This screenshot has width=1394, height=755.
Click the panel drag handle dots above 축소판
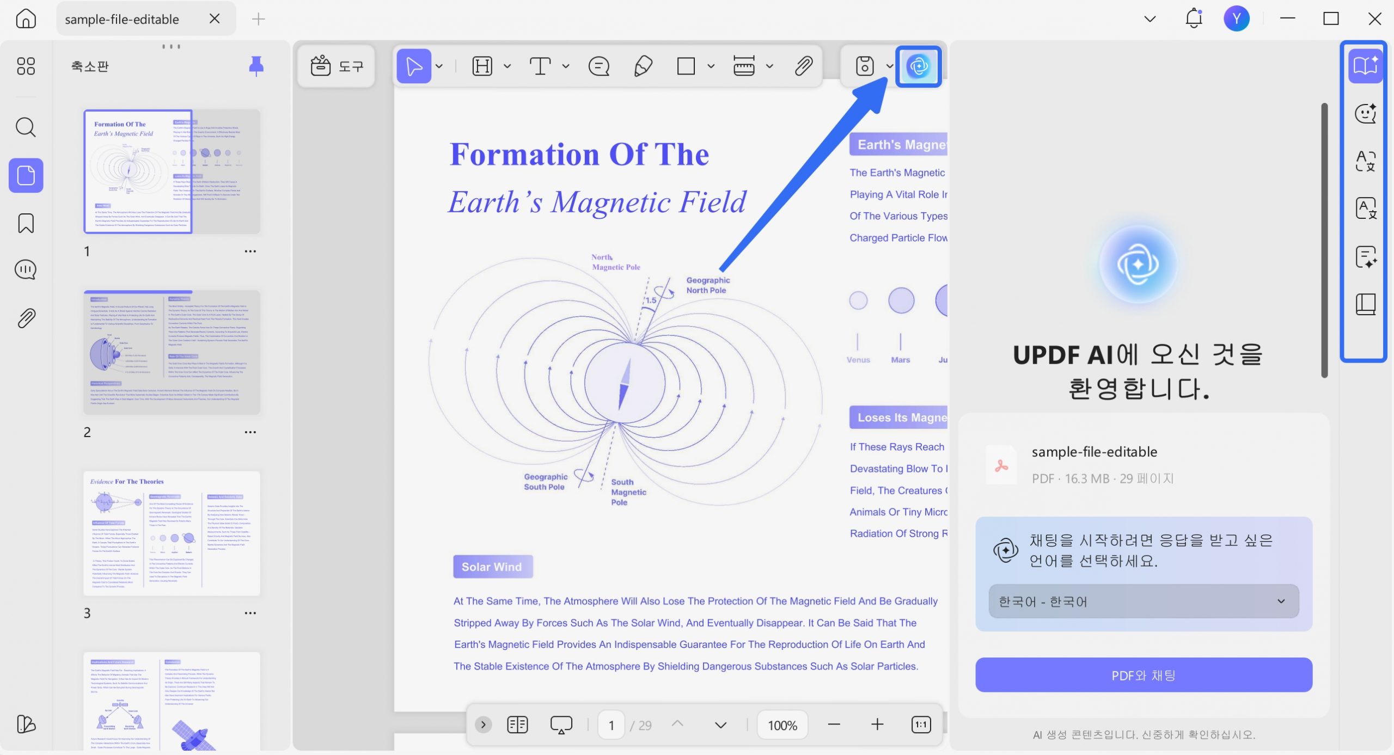tap(171, 46)
